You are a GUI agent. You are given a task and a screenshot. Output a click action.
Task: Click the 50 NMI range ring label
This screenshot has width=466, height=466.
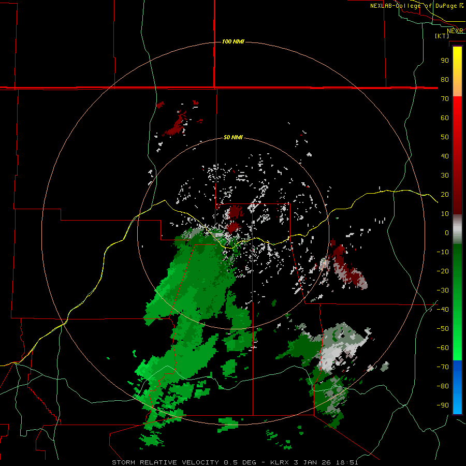point(233,137)
